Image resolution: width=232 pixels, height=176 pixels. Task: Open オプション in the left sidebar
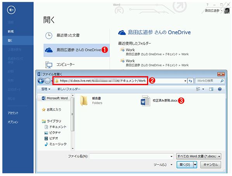13,122
